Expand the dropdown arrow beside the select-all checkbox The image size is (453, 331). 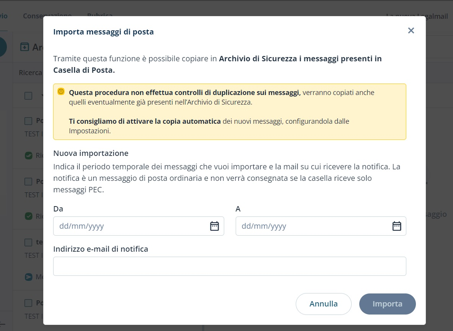coord(41,96)
